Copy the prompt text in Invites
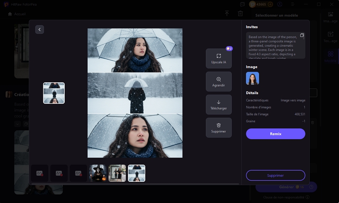 (x=302, y=35)
